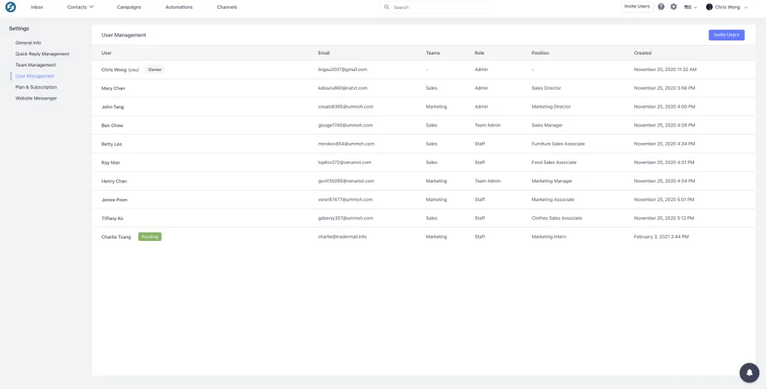
Task: Click the Email column header
Action: coord(324,53)
